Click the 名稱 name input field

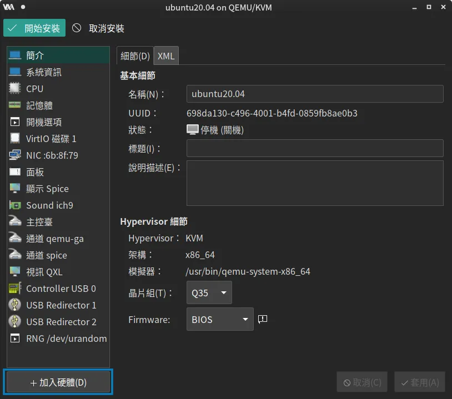point(314,94)
